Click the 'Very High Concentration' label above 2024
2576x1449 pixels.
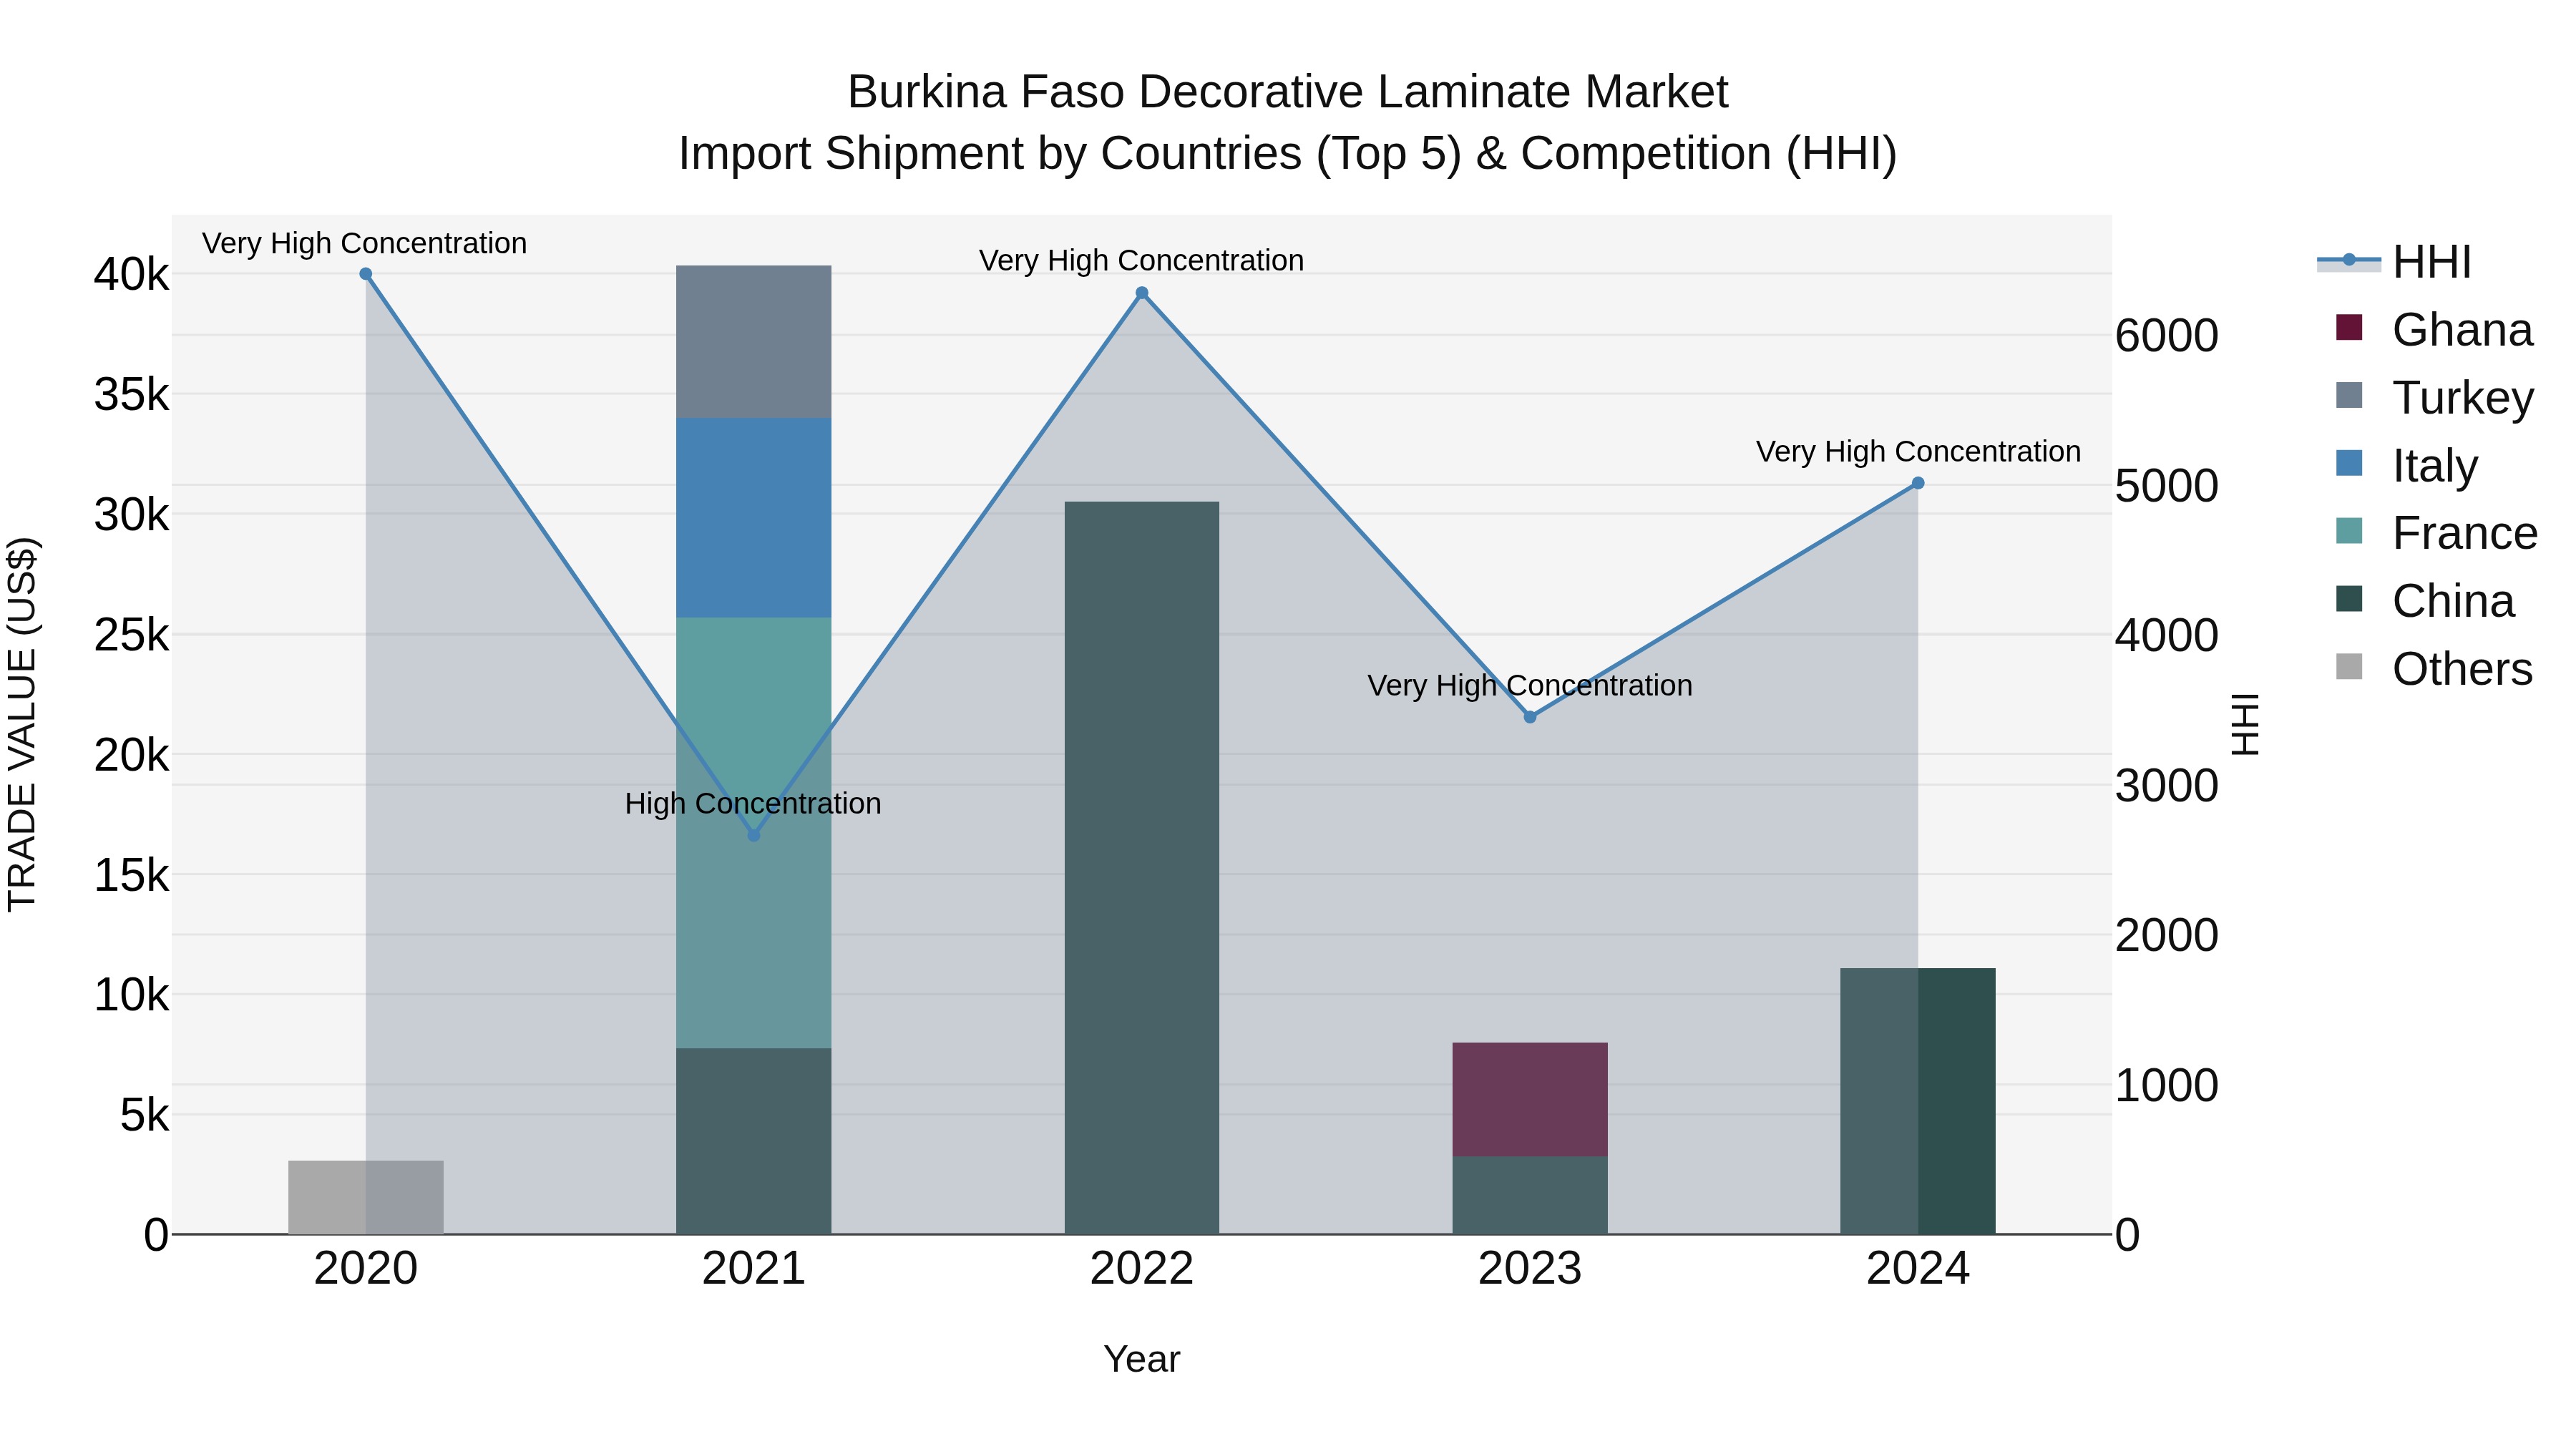1918,452
